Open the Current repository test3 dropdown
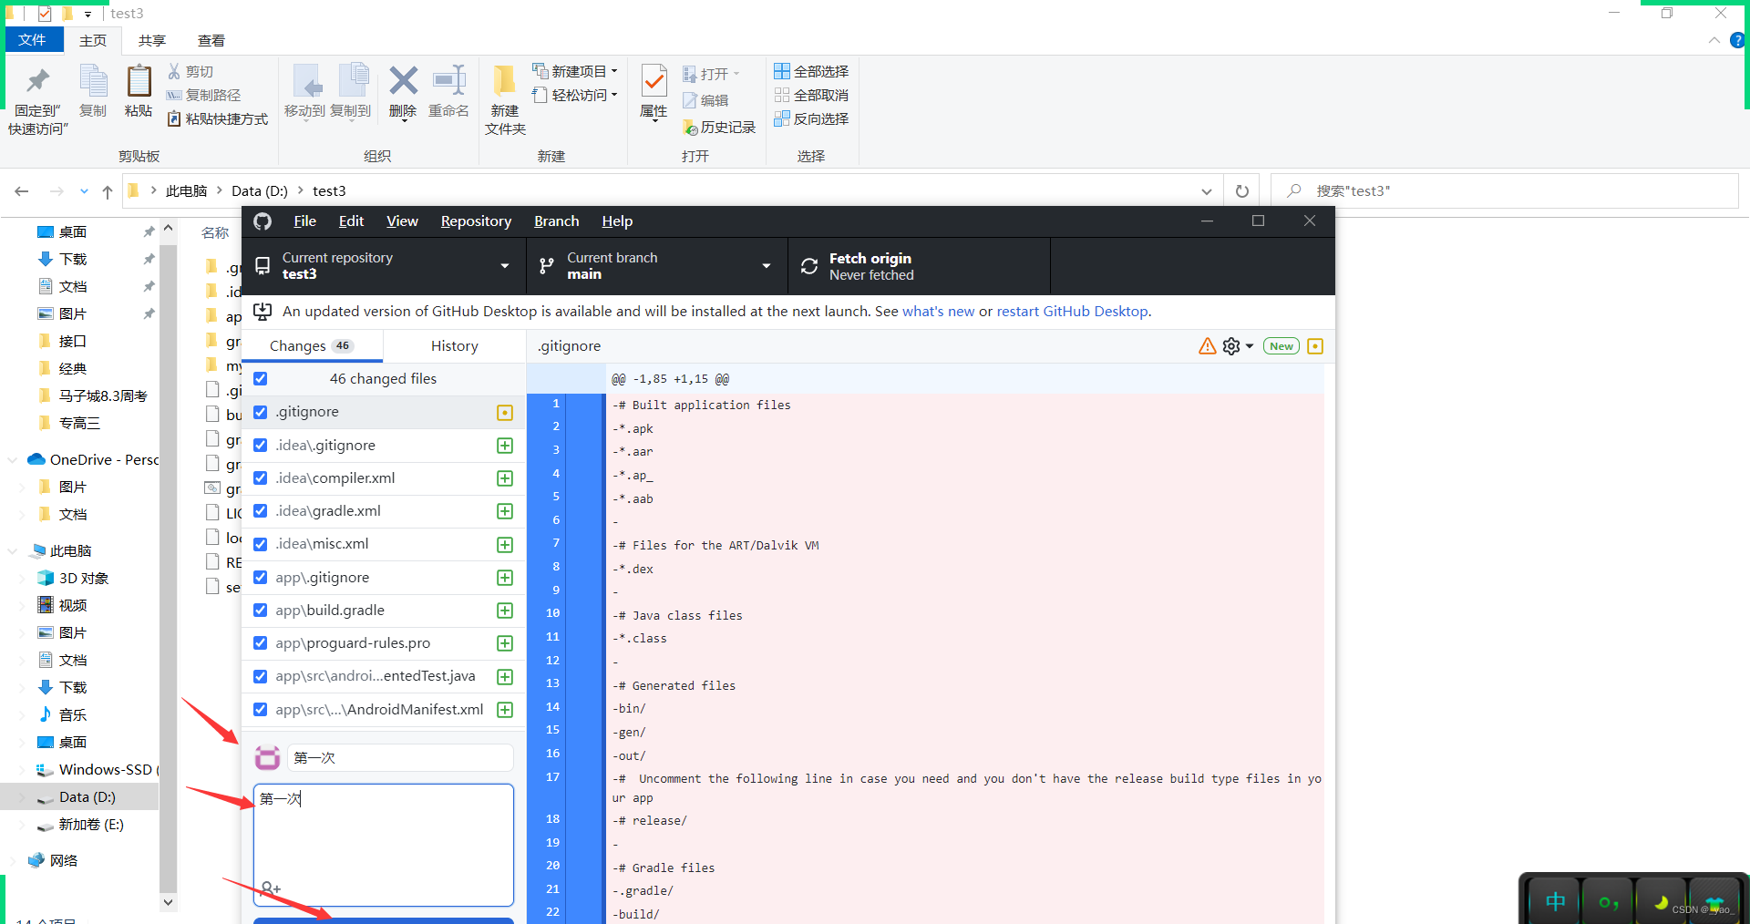Screen dimensions: 1750x924 click(x=384, y=266)
